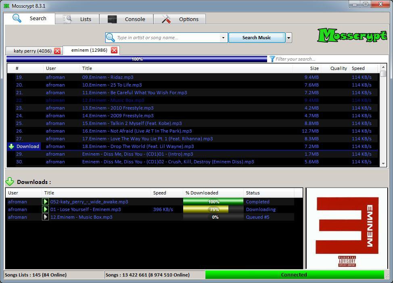This screenshot has height=283, width=393.
Task: Click the Eminem album cover thumbnail
Action: point(347,228)
